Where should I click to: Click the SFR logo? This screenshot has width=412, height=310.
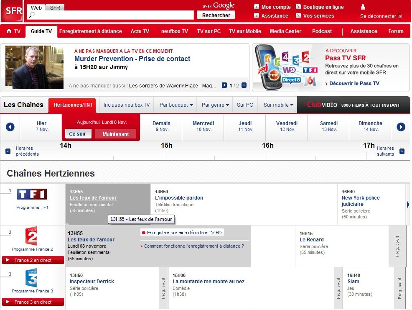click(12, 11)
